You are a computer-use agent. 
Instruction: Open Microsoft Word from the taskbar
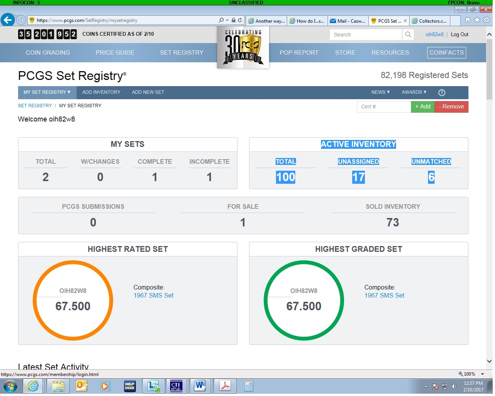[200, 386]
